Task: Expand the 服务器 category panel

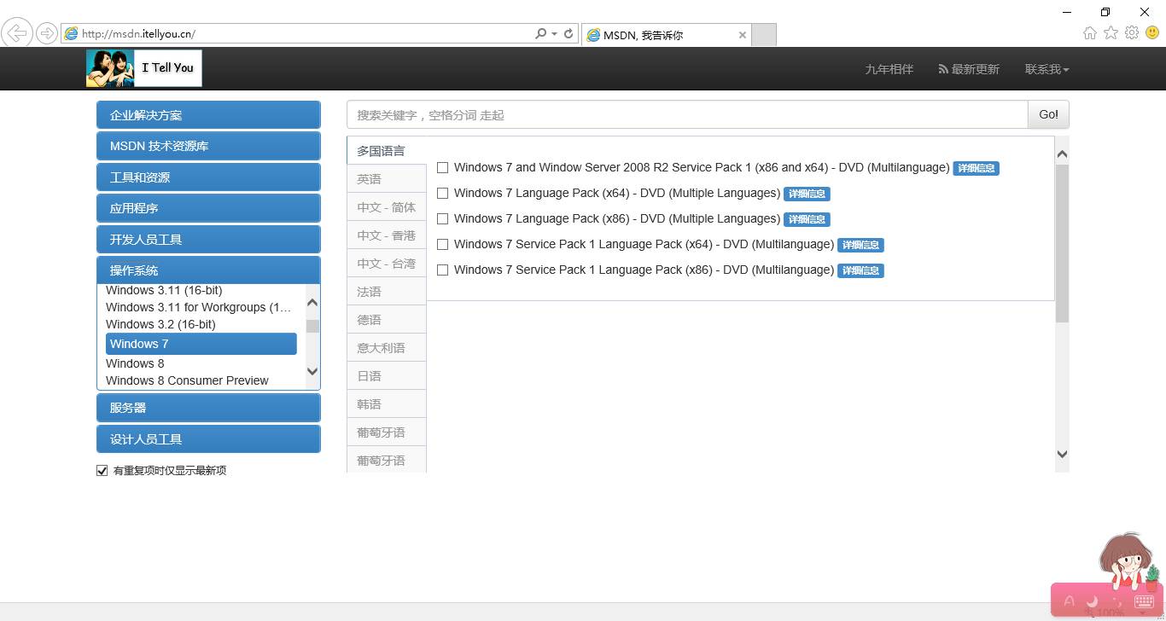Action: point(208,408)
